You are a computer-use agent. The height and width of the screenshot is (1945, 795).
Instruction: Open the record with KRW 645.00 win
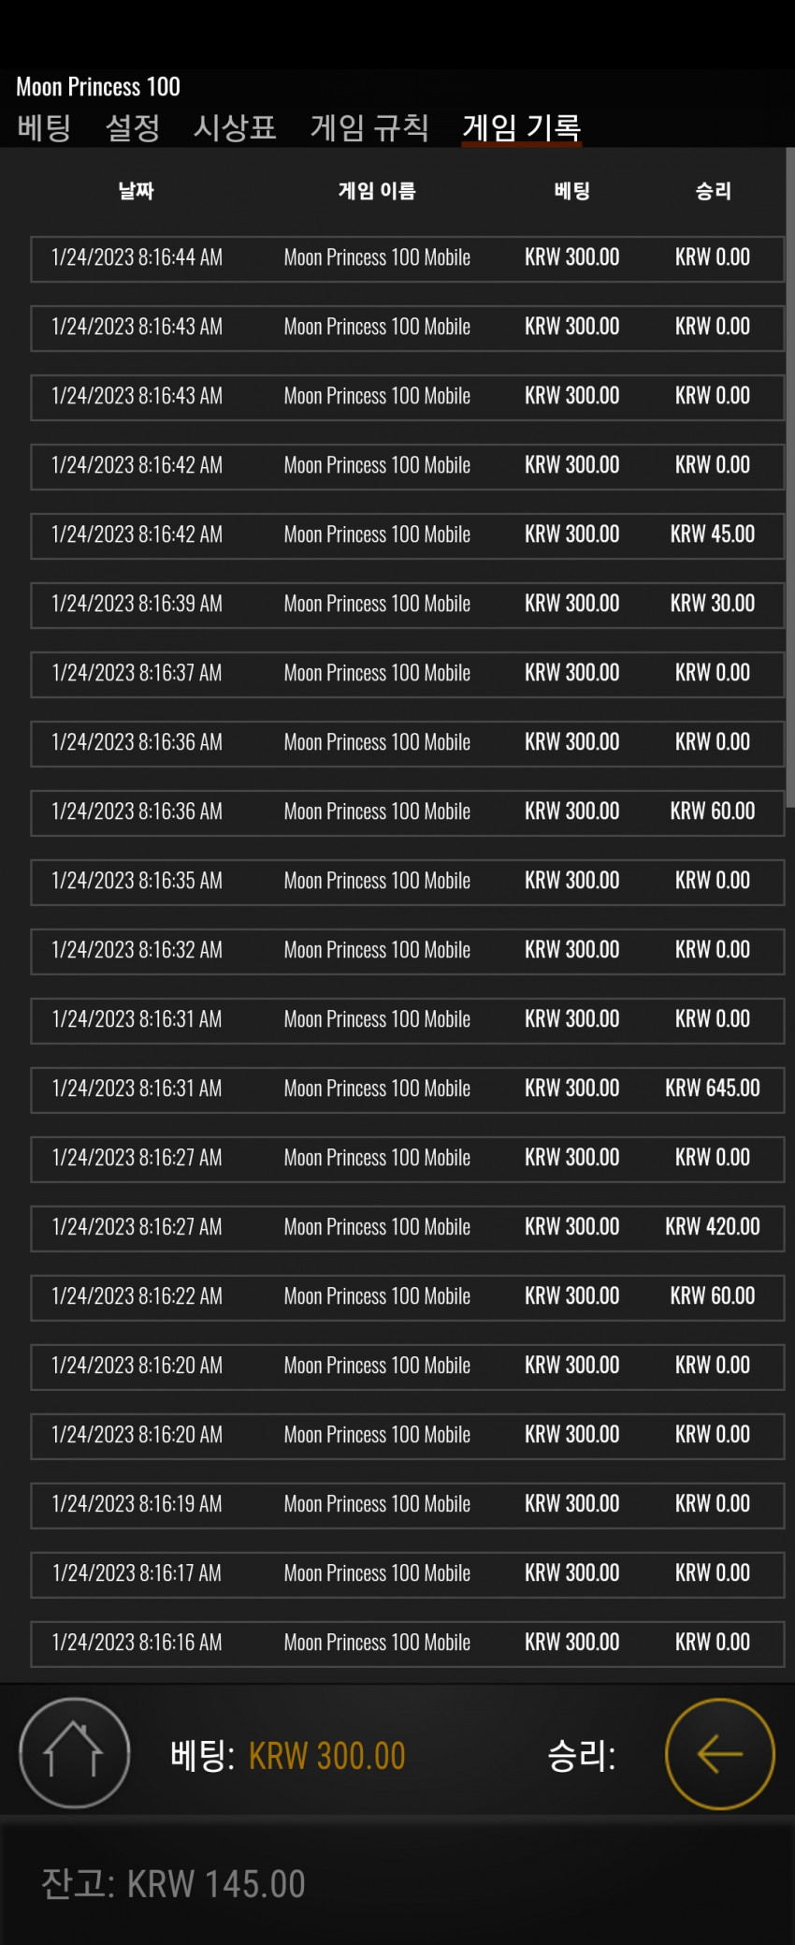[407, 1089]
